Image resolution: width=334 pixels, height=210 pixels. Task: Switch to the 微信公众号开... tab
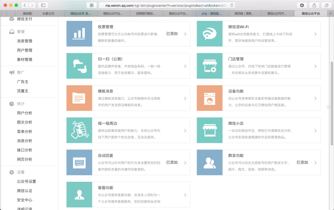click(x=277, y=13)
